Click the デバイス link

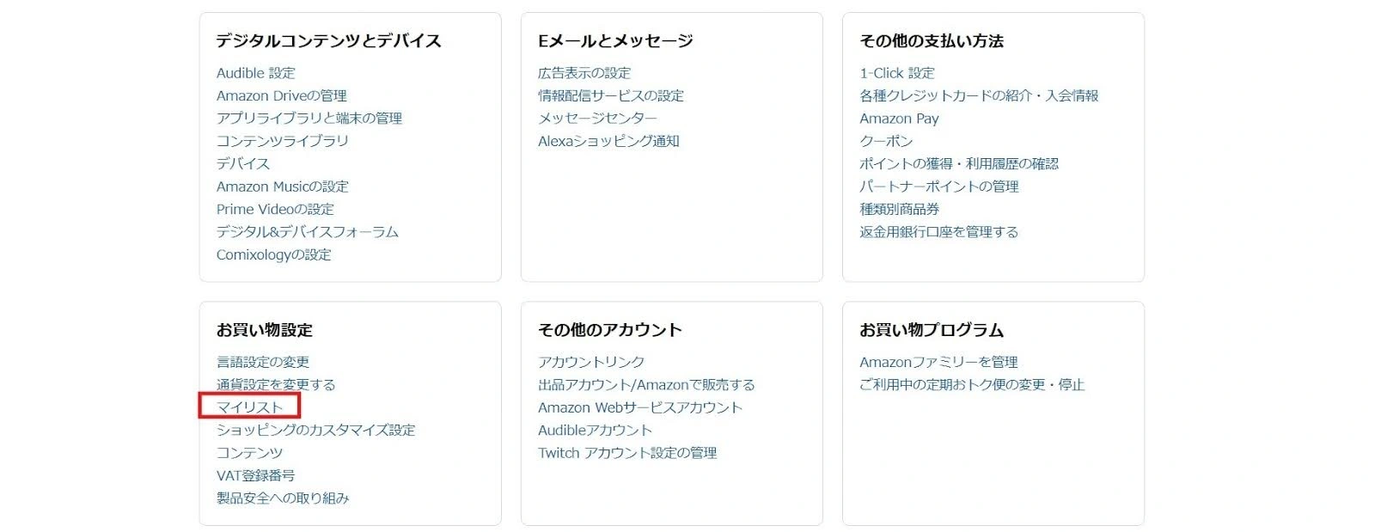pyautogui.click(x=241, y=163)
